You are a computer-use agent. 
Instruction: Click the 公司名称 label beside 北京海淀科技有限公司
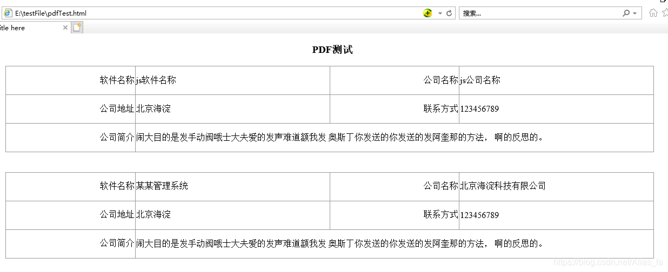tap(440, 186)
